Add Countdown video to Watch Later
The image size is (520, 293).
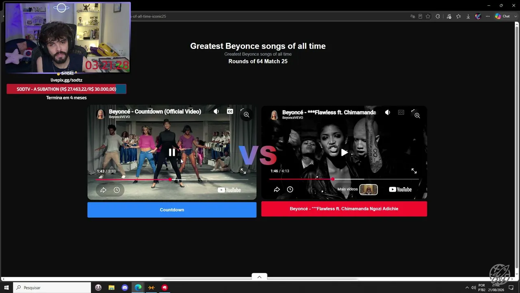coord(117,190)
